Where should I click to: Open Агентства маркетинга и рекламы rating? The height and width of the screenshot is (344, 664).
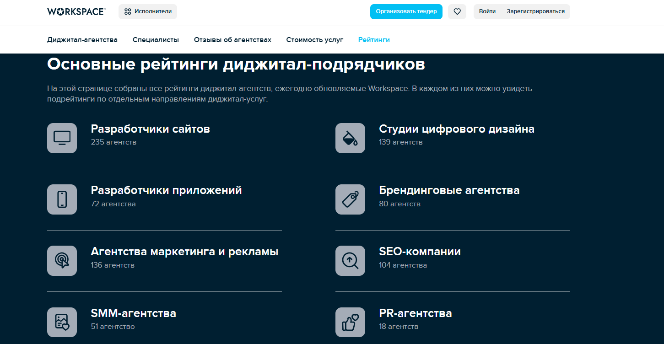tap(184, 252)
